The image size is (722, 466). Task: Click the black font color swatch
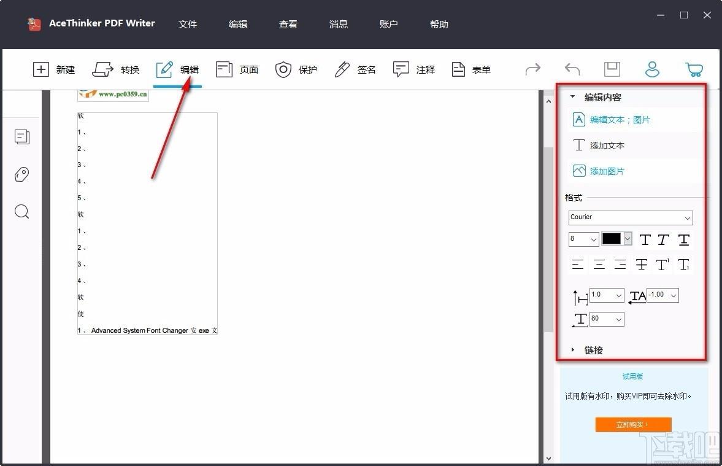pyautogui.click(x=612, y=239)
